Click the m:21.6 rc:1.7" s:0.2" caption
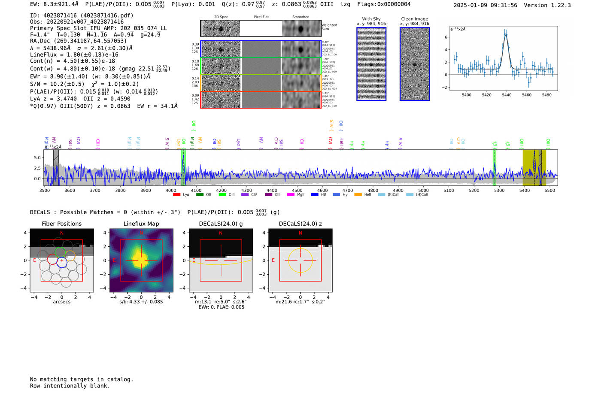Screen dimensions: 601x409 click(300, 302)
